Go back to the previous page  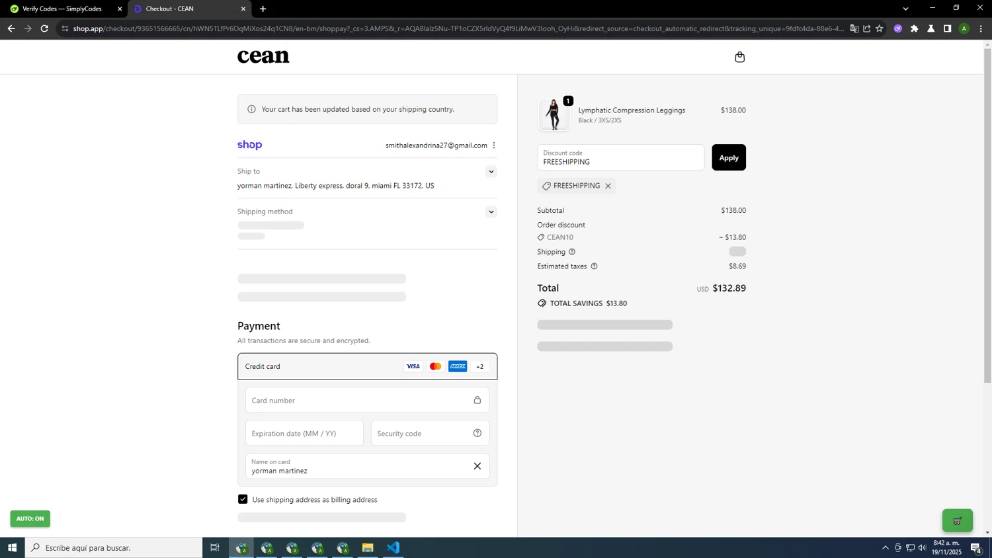click(x=11, y=28)
